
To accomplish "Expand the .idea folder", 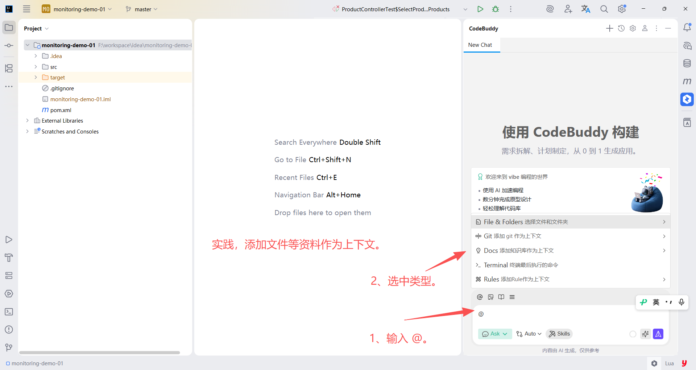I will [36, 56].
